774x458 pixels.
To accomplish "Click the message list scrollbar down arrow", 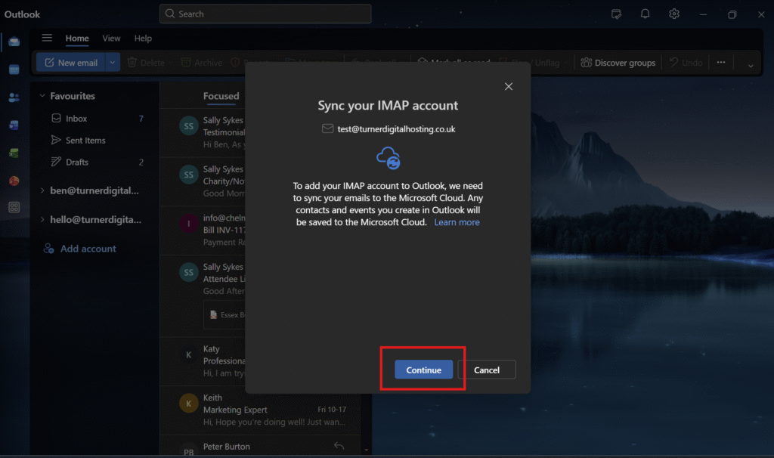I will pos(367,450).
